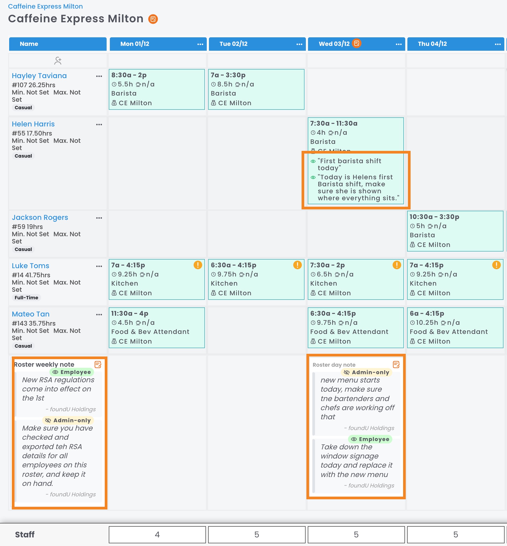Edit the Roster day note via its icon
Viewport: 507px width, 546px height.
[x=396, y=365]
